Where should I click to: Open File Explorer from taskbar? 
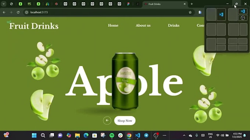pos(77,135)
